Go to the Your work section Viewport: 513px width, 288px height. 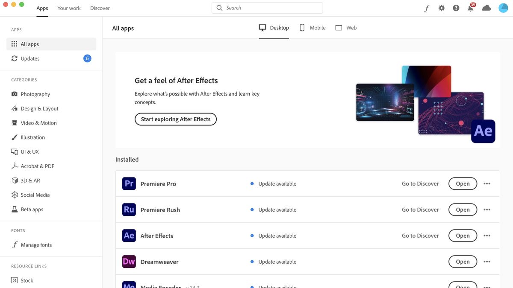click(x=69, y=8)
